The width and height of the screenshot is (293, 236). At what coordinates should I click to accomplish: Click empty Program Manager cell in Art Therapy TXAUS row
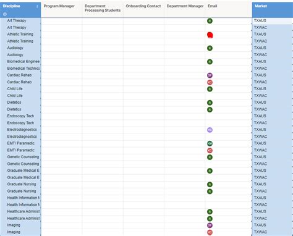coord(62,21)
